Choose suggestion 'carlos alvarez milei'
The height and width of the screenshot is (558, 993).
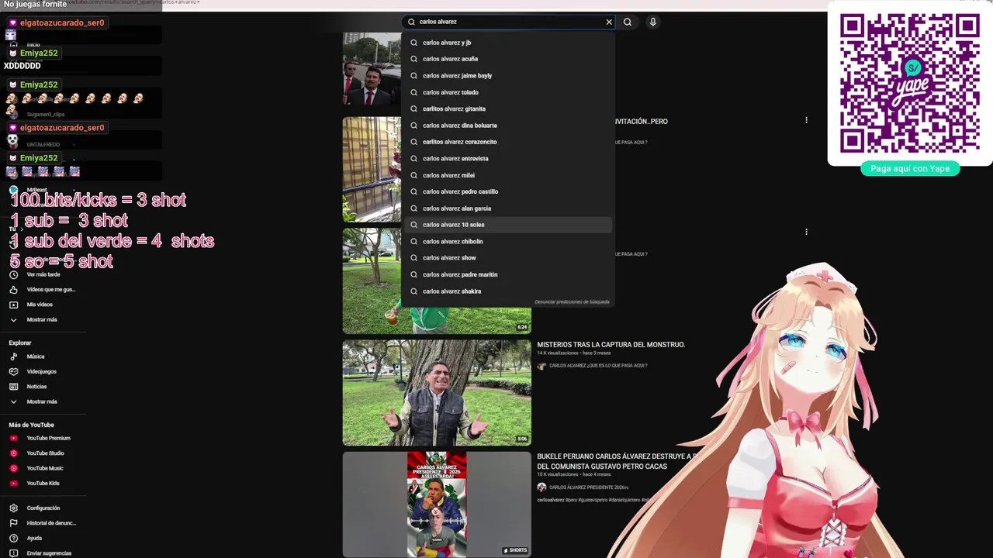click(x=508, y=175)
